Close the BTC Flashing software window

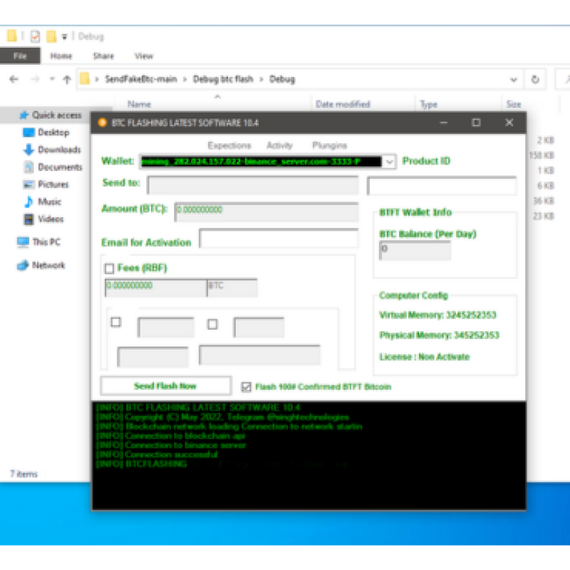509,123
